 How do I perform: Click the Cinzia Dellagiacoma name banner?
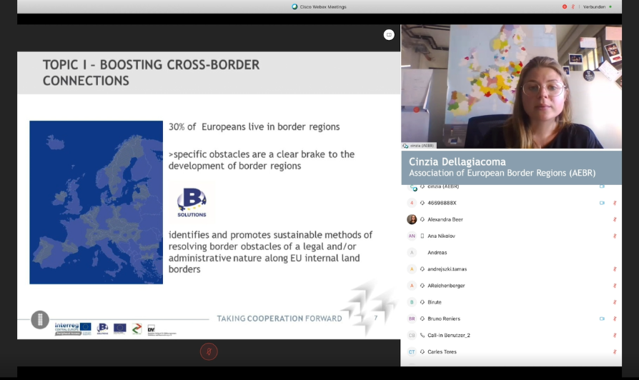pos(512,167)
